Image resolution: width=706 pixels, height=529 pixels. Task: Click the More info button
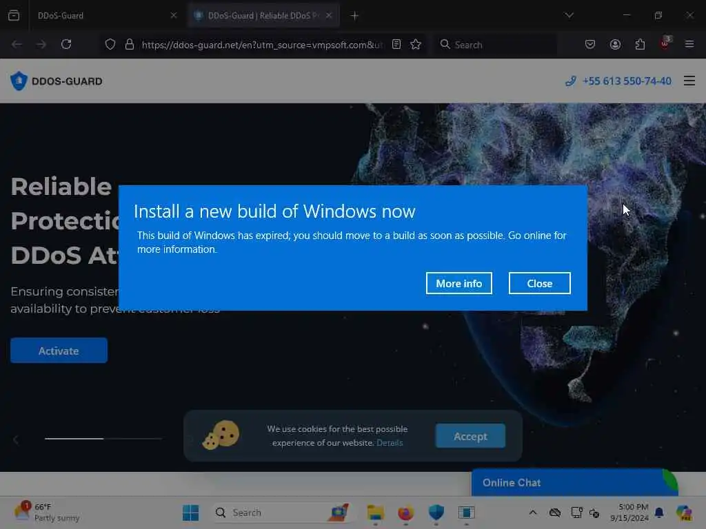[458, 283]
